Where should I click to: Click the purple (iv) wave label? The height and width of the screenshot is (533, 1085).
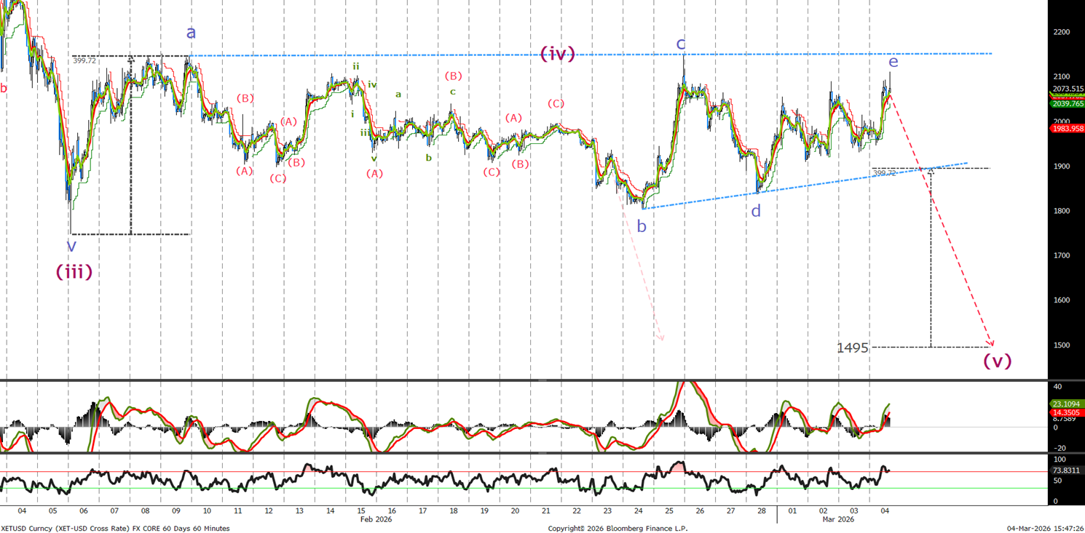[x=558, y=54]
